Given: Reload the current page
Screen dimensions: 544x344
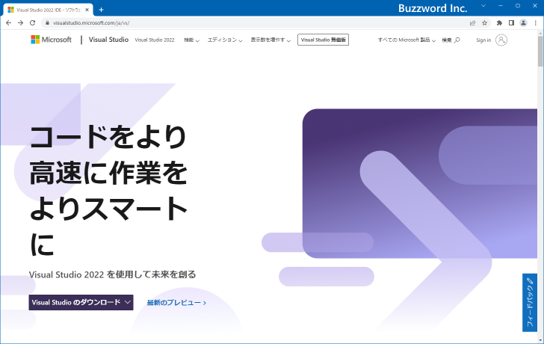Looking at the screenshot, I should pos(33,23).
